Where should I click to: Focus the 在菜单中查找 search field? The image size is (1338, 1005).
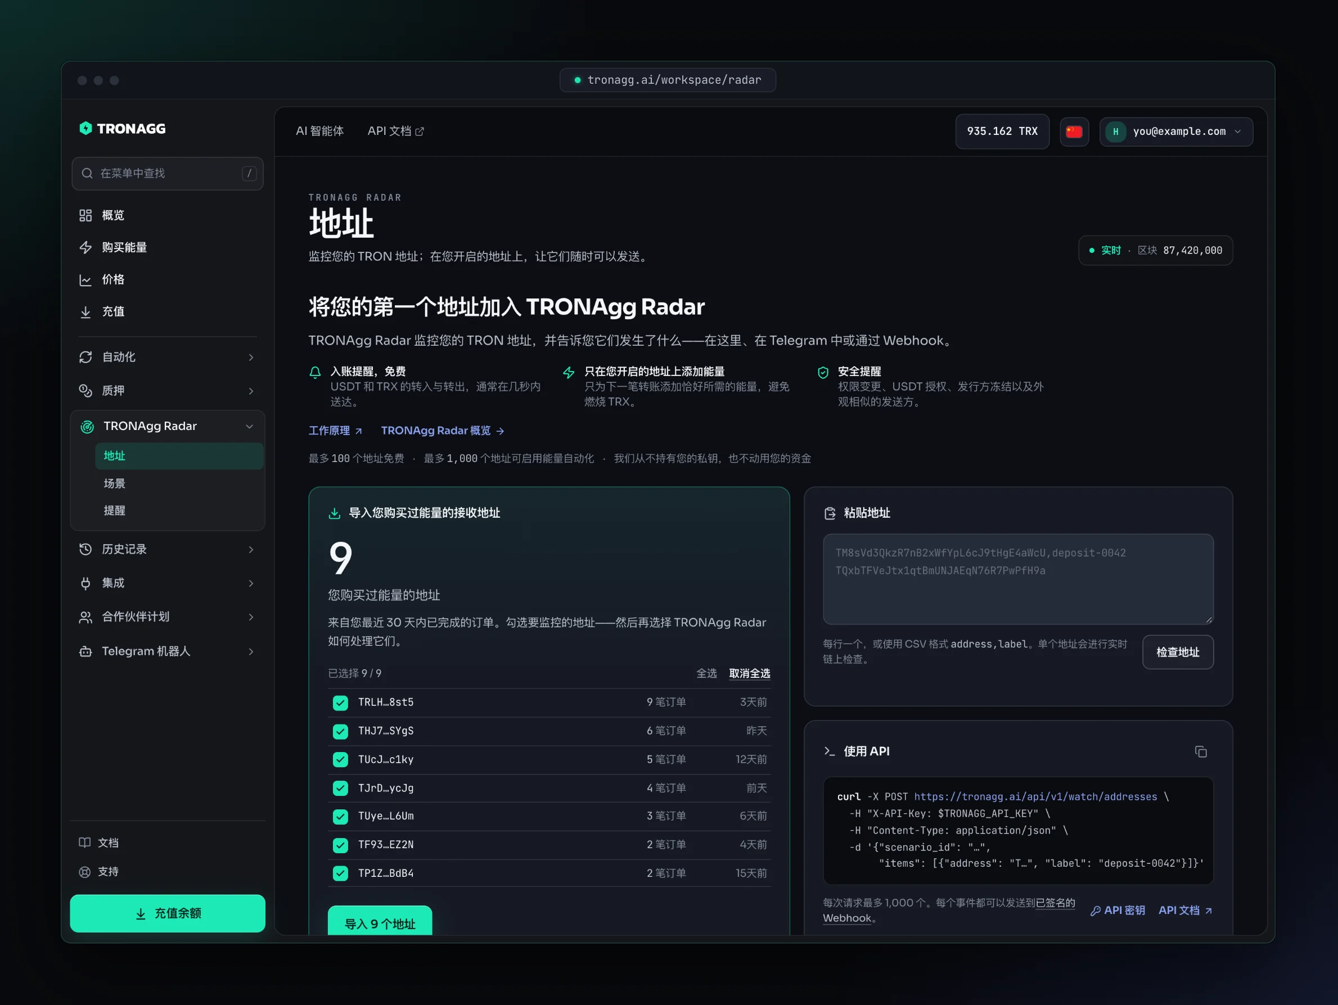click(168, 174)
